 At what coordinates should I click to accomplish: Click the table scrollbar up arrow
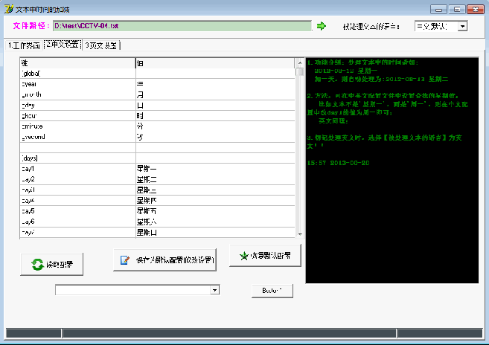pos(300,63)
